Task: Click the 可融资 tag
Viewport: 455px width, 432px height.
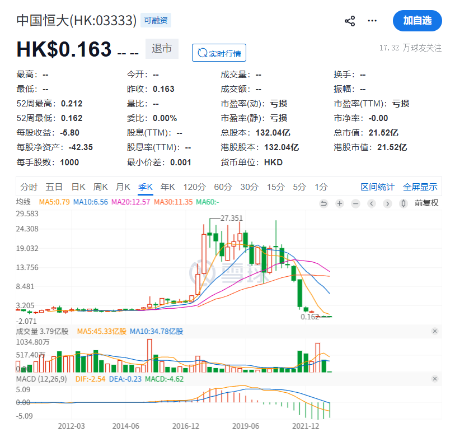Action: pyautogui.click(x=156, y=20)
